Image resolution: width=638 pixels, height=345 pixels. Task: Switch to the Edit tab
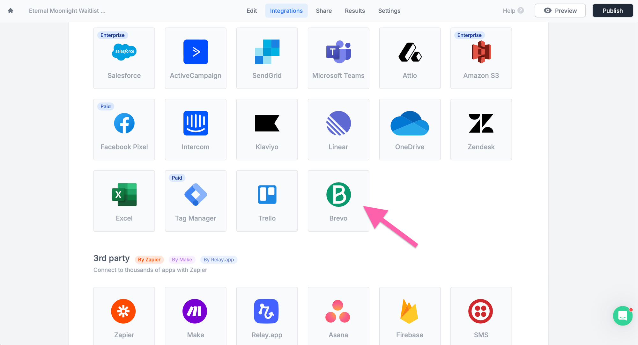252,11
